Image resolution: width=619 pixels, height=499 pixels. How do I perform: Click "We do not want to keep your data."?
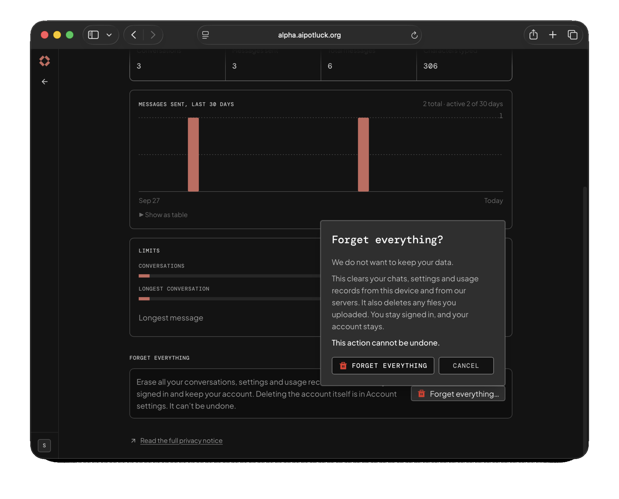click(x=392, y=262)
